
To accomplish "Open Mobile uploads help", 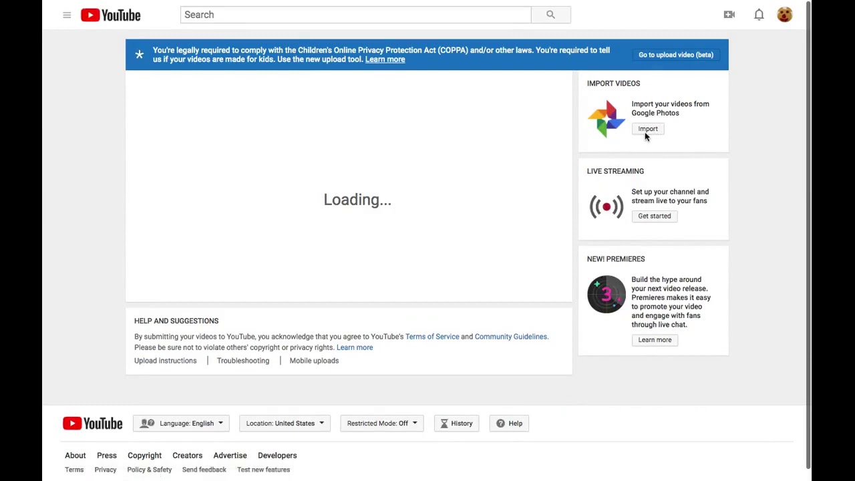I will click(314, 361).
